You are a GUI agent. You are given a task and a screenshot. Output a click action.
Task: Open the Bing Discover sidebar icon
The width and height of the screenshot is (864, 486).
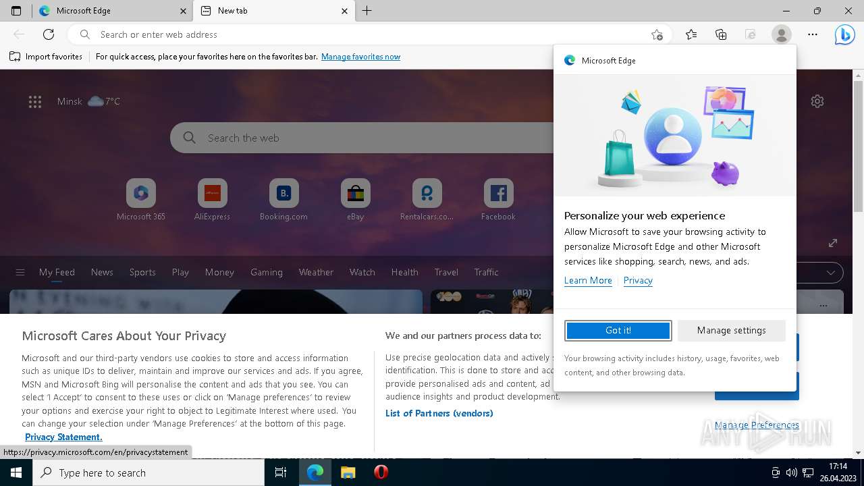(x=844, y=34)
